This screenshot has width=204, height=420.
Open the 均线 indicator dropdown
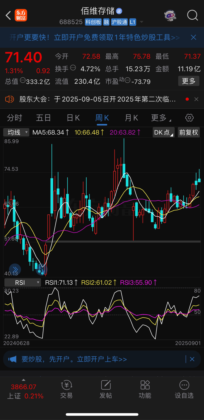(x=16, y=132)
